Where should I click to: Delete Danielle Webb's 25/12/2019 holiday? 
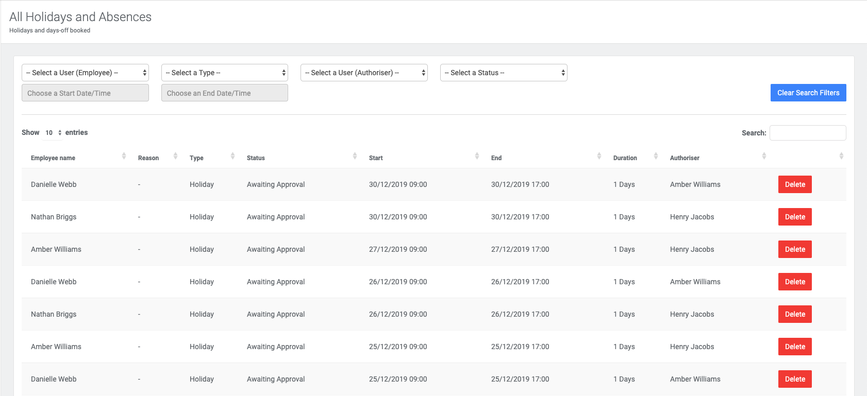coord(795,379)
